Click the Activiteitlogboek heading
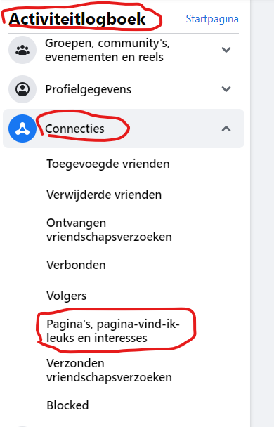This screenshot has height=427, width=274. [77, 19]
